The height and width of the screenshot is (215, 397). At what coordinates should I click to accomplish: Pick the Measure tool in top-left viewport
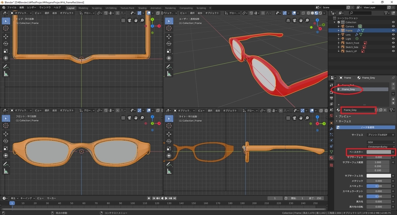click(x=6, y=74)
